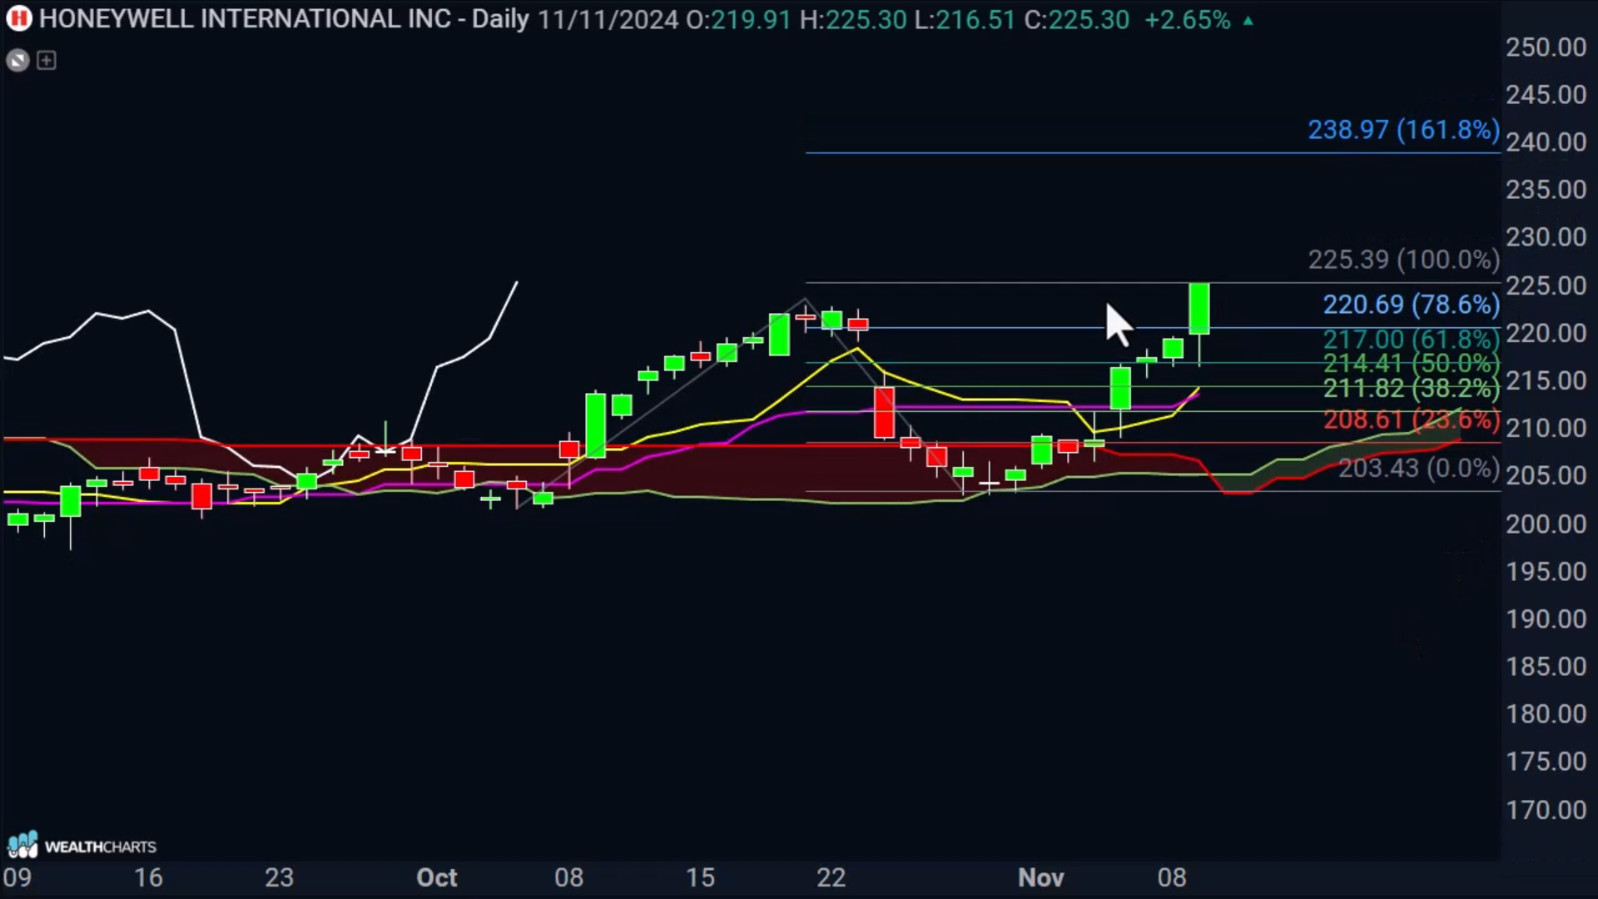Click the large red candle after Oct 22

click(x=884, y=412)
